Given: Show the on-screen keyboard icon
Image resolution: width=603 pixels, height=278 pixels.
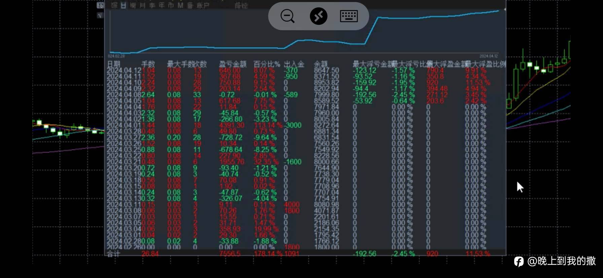Looking at the screenshot, I should 349,16.
